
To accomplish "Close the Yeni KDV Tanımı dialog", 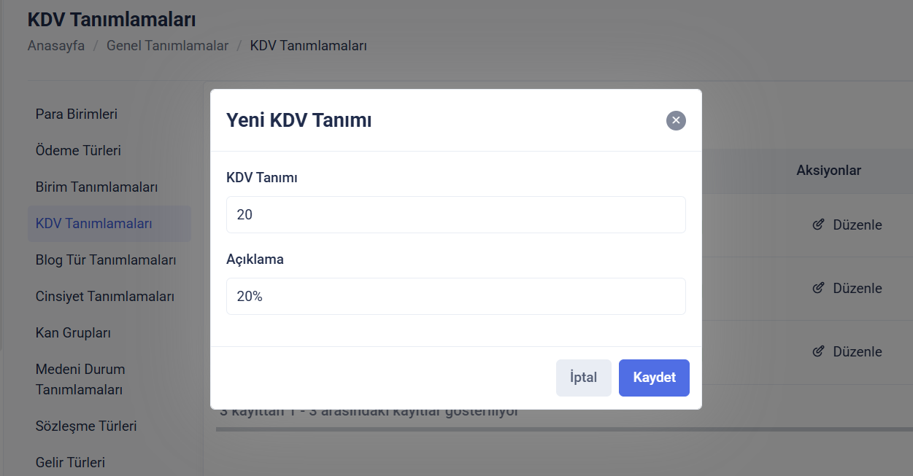I will click(x=676, y=120).
